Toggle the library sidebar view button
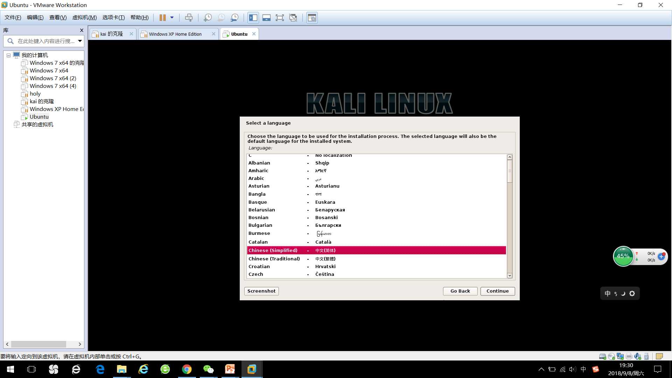This screenshot has height=378, width=672. coord(253,17)
